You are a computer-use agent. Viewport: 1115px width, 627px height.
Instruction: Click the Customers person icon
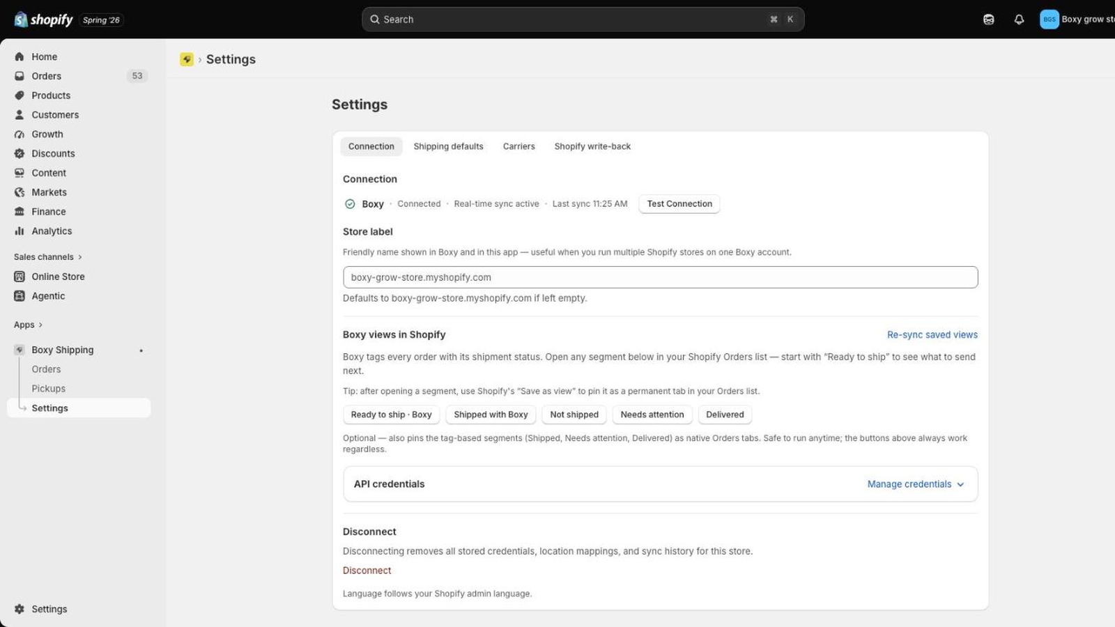tap(20, 115)
